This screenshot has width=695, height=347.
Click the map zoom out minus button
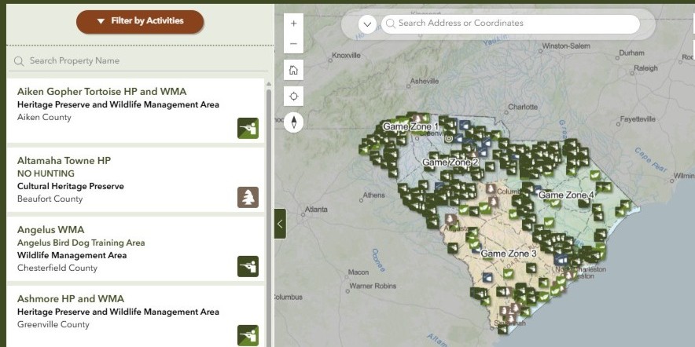(293, 44)
